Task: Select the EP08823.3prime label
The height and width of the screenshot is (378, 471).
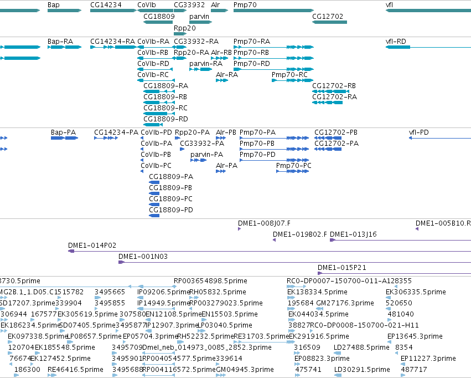Action: click(322, 359)
